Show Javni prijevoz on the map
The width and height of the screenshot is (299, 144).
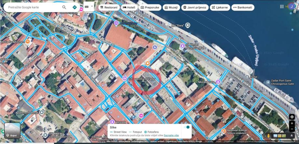(195, 7)
